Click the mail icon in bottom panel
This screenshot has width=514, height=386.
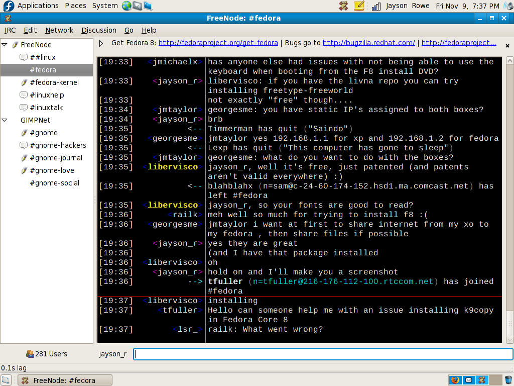468,380
